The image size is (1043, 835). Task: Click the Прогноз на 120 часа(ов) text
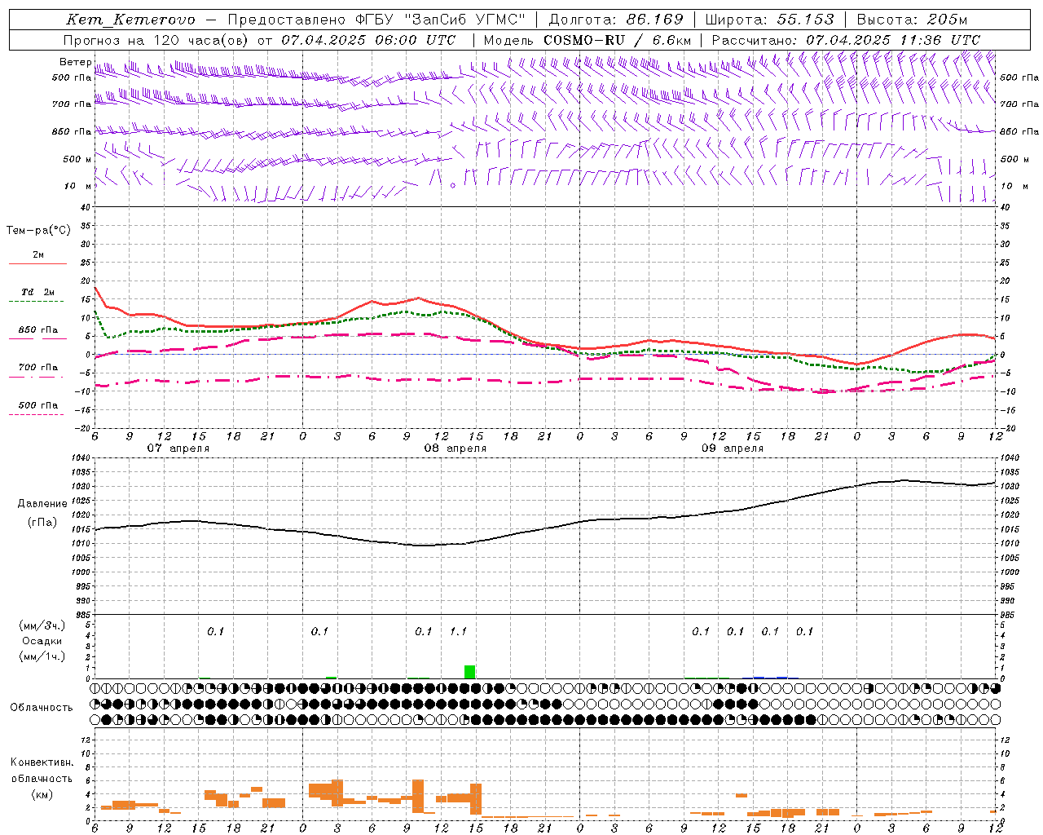pyautogui.click(x=157, y=40)
